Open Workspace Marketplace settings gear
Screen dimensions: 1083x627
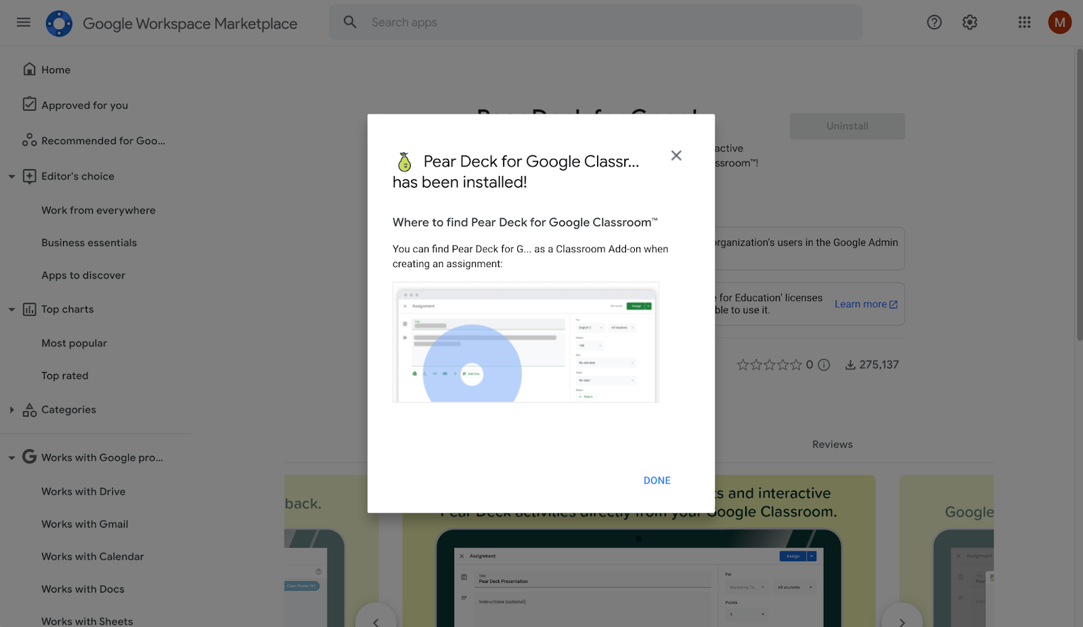point(969,22)
